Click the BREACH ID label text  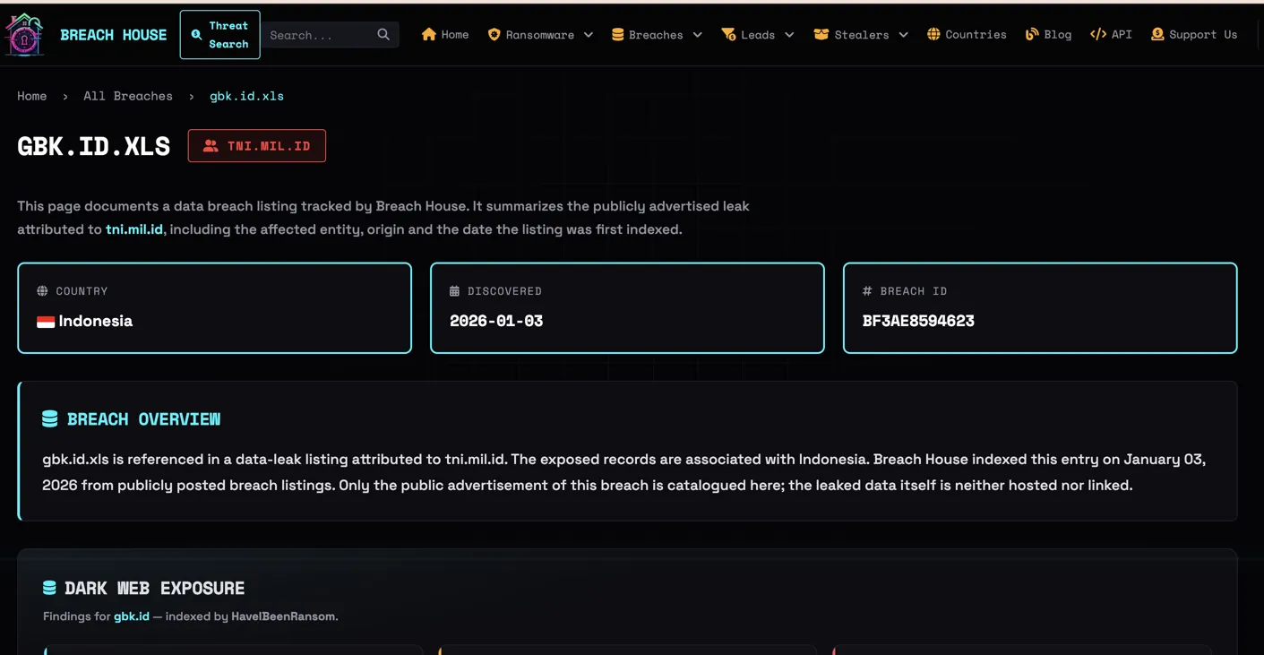point(914,291)
